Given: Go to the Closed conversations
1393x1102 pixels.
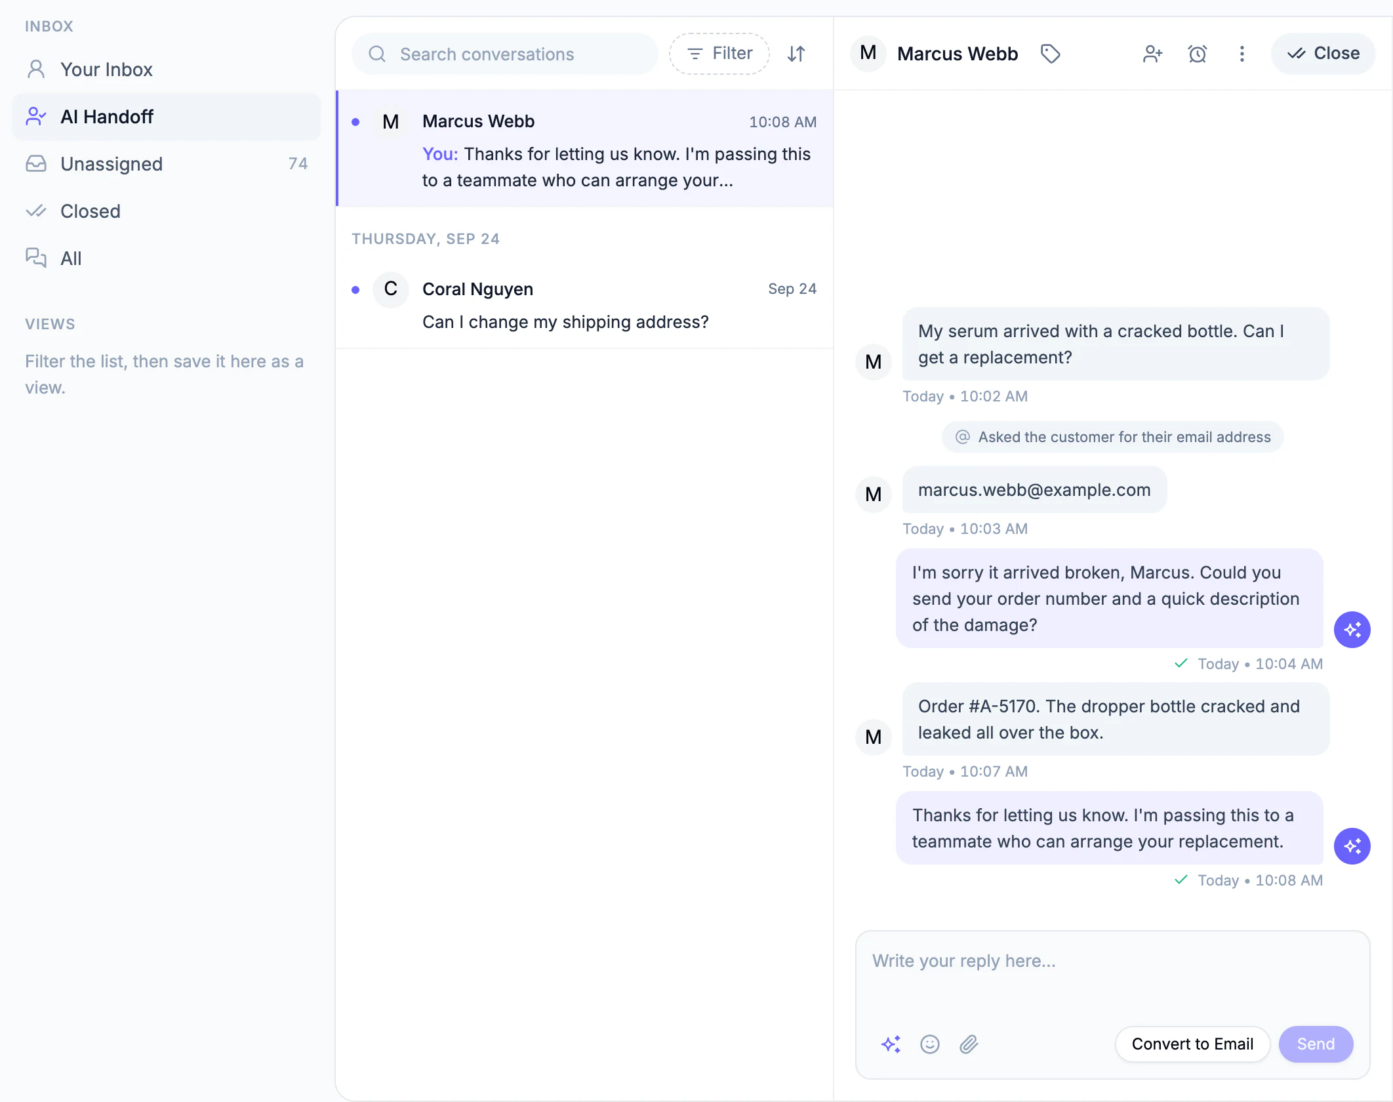Looking at the screenshot, I should [x=167, y=211].
